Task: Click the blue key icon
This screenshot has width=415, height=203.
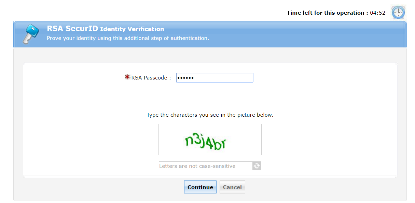Action: tap(30, 34)
